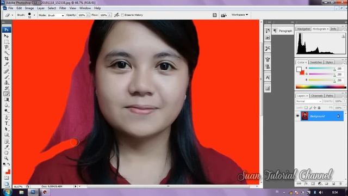Hide the Background layer with eye icon
This screenshot has height=196, width=348.
pos(297,116)
